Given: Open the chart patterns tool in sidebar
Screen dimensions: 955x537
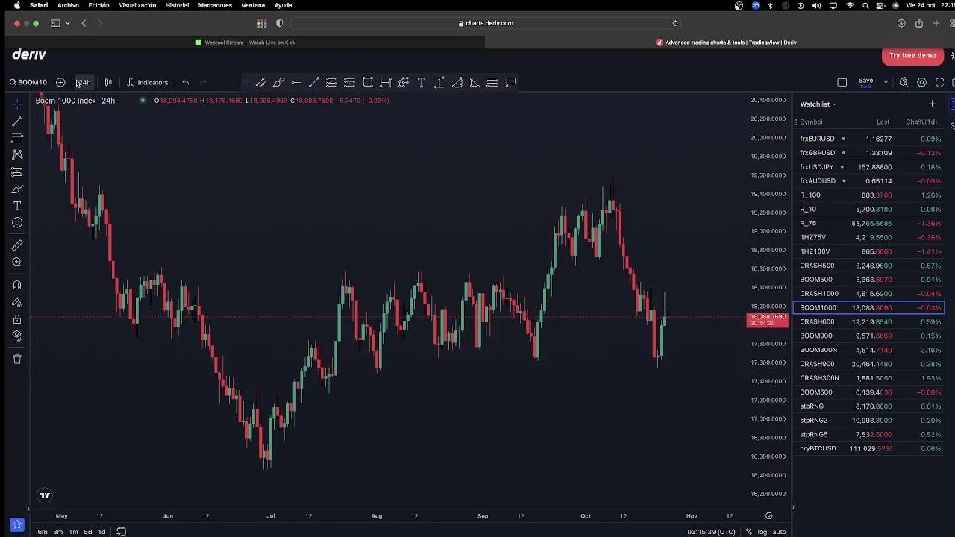Looking at the screenshot, I should [17, 154].
